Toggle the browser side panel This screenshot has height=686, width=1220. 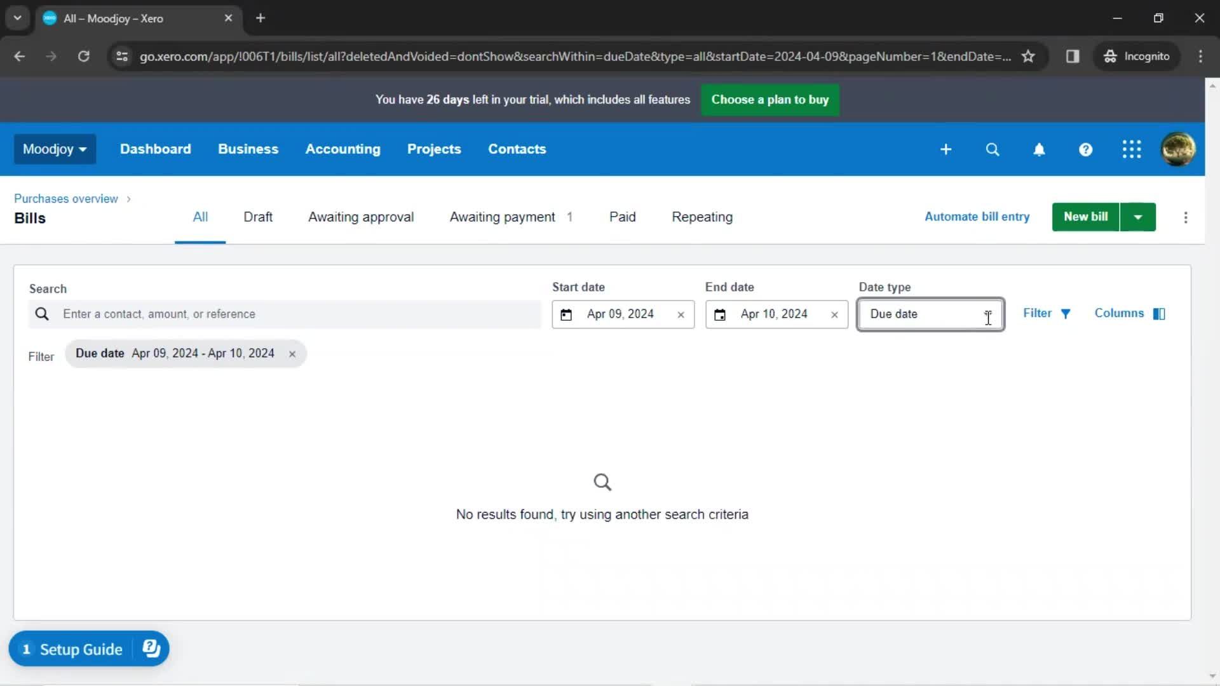[1073, 57]
